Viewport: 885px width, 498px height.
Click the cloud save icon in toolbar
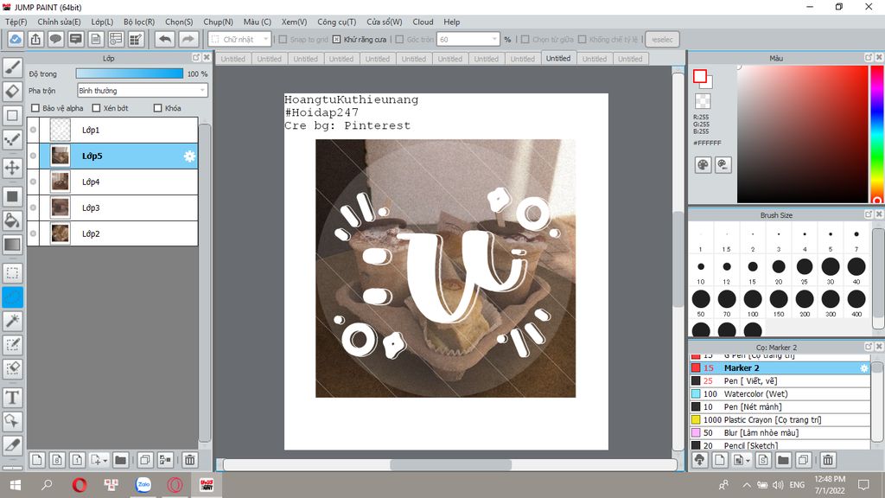pyautogui.click(x=16, y=40)
